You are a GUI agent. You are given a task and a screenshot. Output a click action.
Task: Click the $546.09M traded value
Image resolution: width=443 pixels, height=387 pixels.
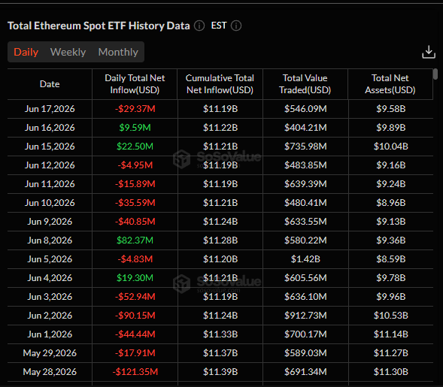pyautogui.click(x=305, y=109)
